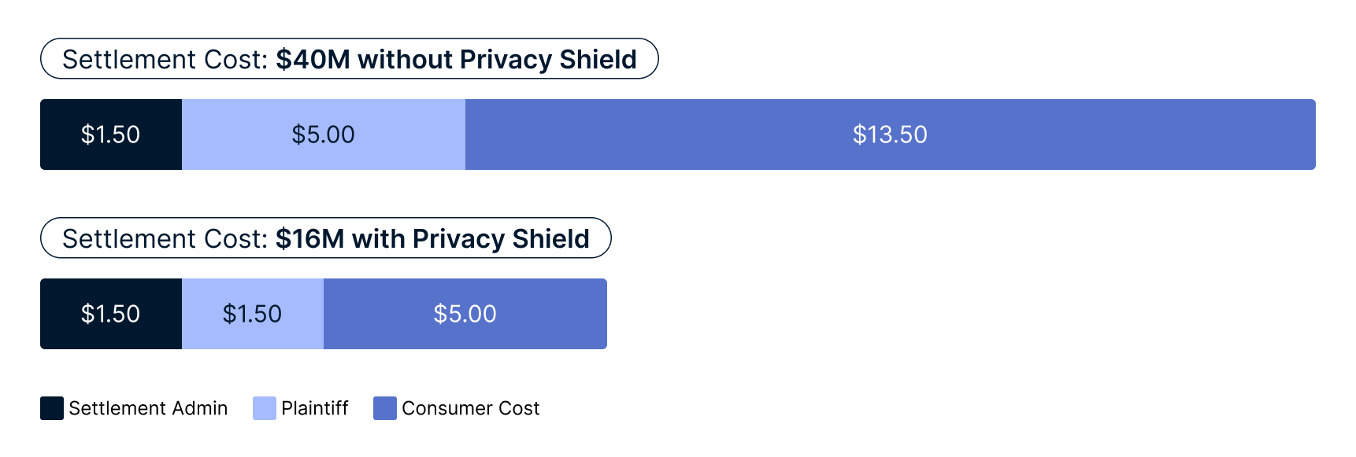This screenshot has height=457, width=1356.
Task: Select the Consumer Cost legend label
Action: coord(471,408)
